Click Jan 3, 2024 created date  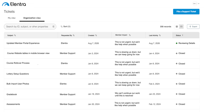93,53
